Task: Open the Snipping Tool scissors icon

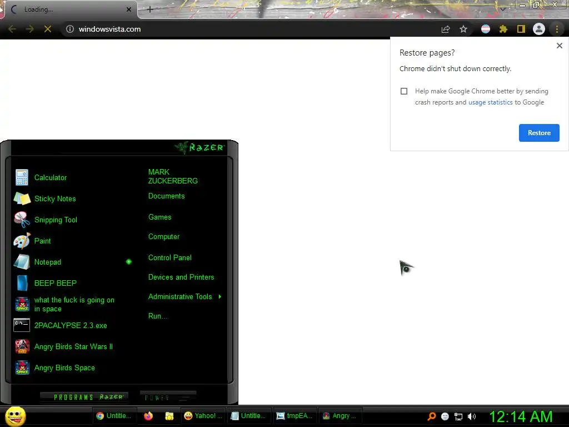Action: coord(22,220)
